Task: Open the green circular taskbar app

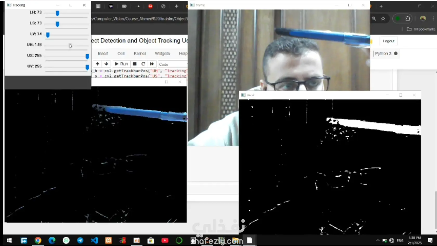Action: pyautogui.click(x=179, y=241)
